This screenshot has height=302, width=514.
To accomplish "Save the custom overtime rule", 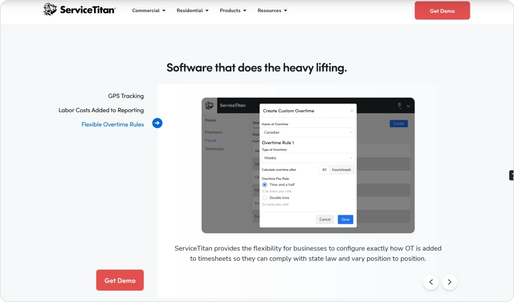I will 345,219.
